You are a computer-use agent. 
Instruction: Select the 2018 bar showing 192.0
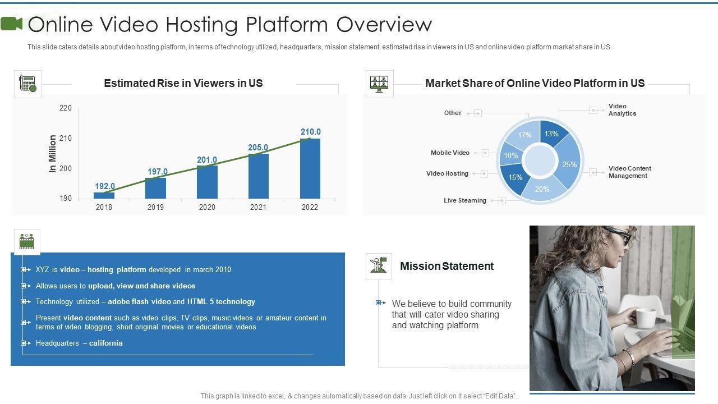(104, 195)
